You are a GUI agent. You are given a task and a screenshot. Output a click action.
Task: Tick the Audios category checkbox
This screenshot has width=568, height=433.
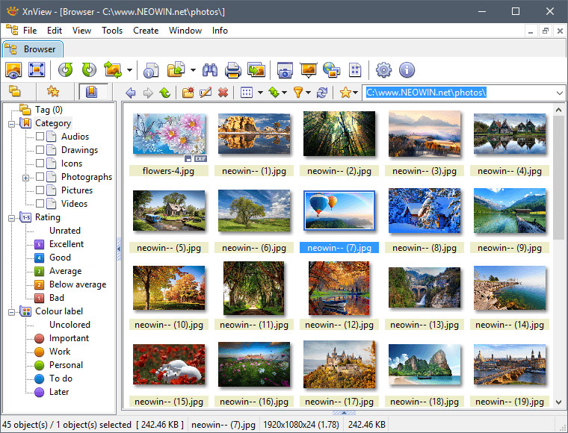tap(40, 137)
